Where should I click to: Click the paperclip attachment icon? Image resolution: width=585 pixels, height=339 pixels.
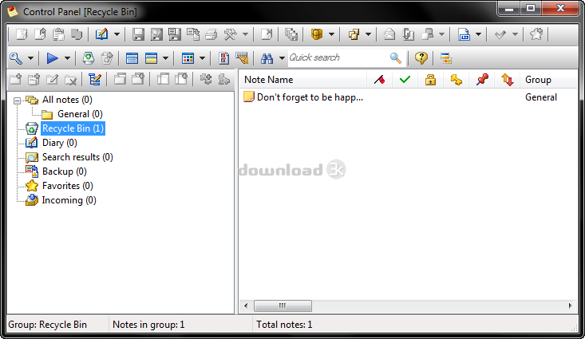tap(408, 34)
